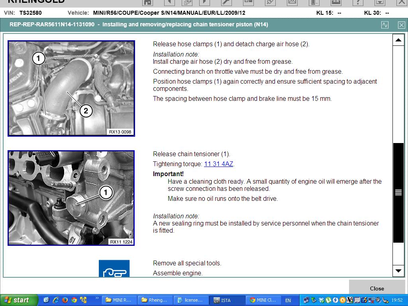
Task: Open tightening torque link 11 31 4AZ
Action: (x=218, y=164)
